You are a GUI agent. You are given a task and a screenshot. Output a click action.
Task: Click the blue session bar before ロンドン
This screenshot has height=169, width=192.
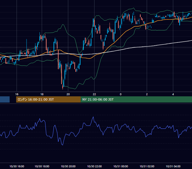click(5, 99)
